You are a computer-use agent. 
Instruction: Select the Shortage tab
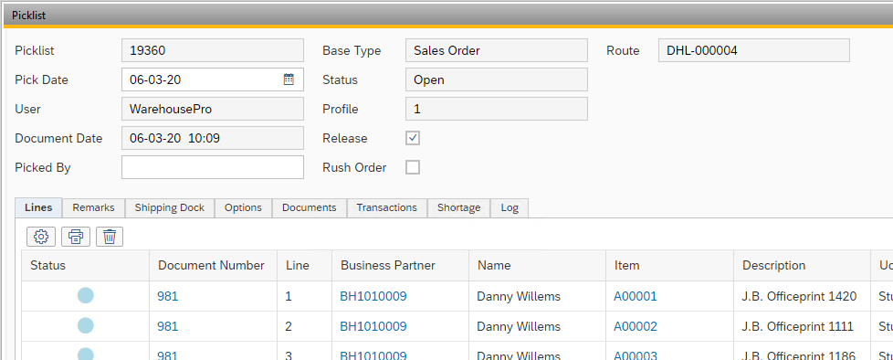(x=459, y=208)
